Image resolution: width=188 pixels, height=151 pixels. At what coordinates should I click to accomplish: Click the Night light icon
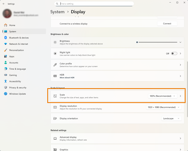tap(55, 53)
